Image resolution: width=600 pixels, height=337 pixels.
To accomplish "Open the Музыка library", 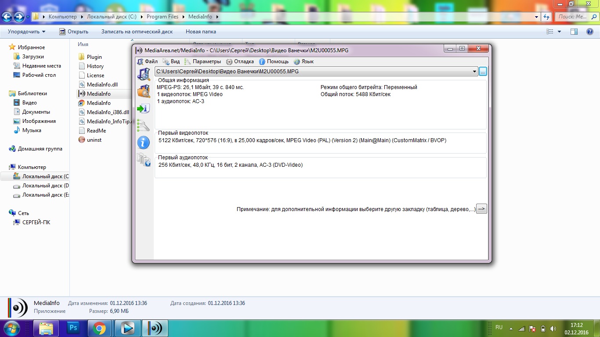I will coord(27,130).
